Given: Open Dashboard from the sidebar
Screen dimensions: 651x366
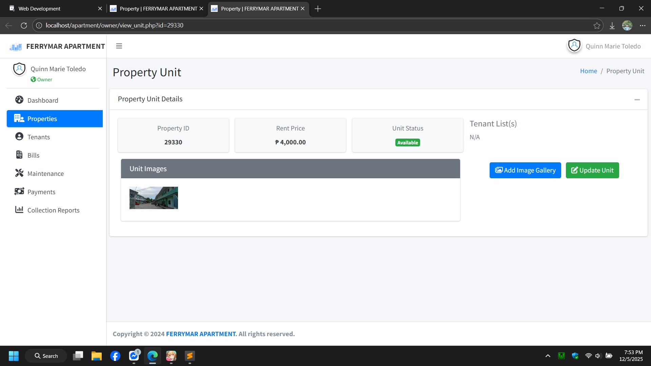Looking at the screenshot, I should pos(42,100).
